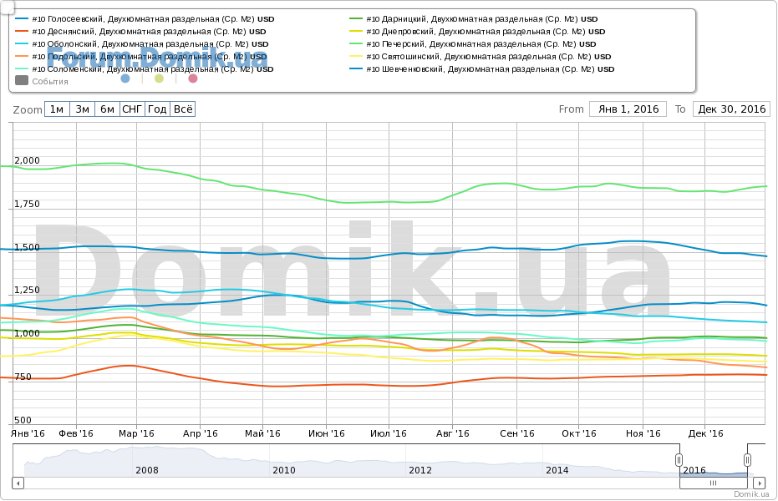Screen dimensions: 778x501
Task: Toggle the События legend item
Action: 42,81
